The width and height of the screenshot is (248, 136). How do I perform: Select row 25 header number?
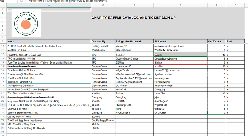coord(3,105)
